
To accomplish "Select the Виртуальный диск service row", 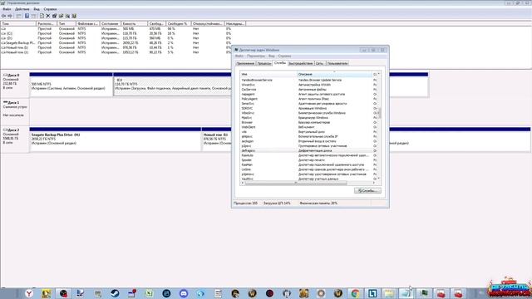I will click(308, 132).
